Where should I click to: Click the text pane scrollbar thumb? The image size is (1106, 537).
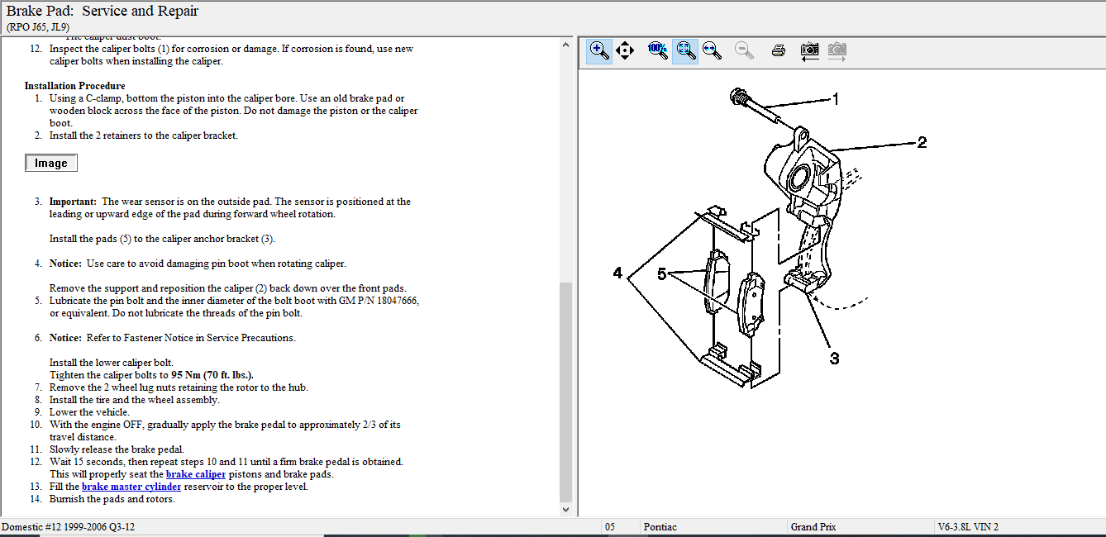coord(565,391)
